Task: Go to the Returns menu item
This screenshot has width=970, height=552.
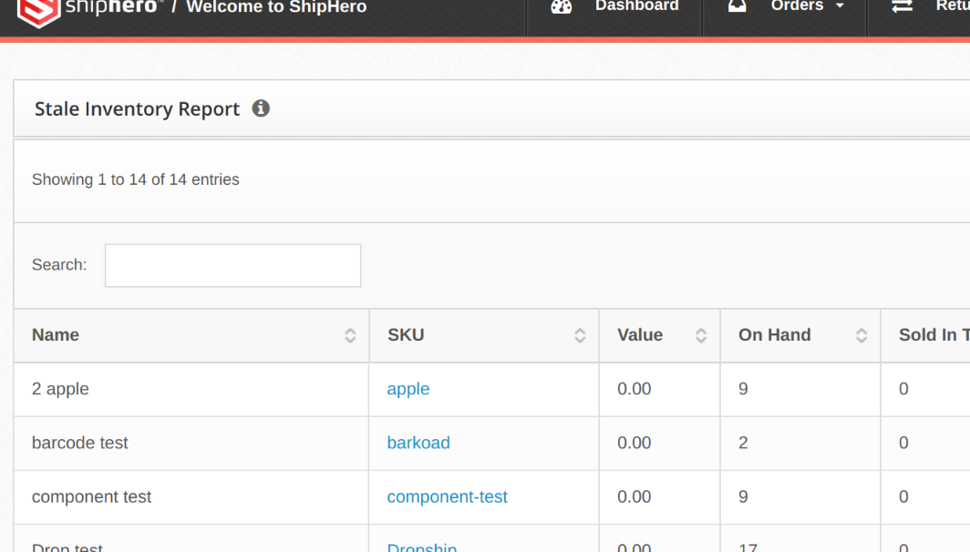Action: [x=952, y=6]
